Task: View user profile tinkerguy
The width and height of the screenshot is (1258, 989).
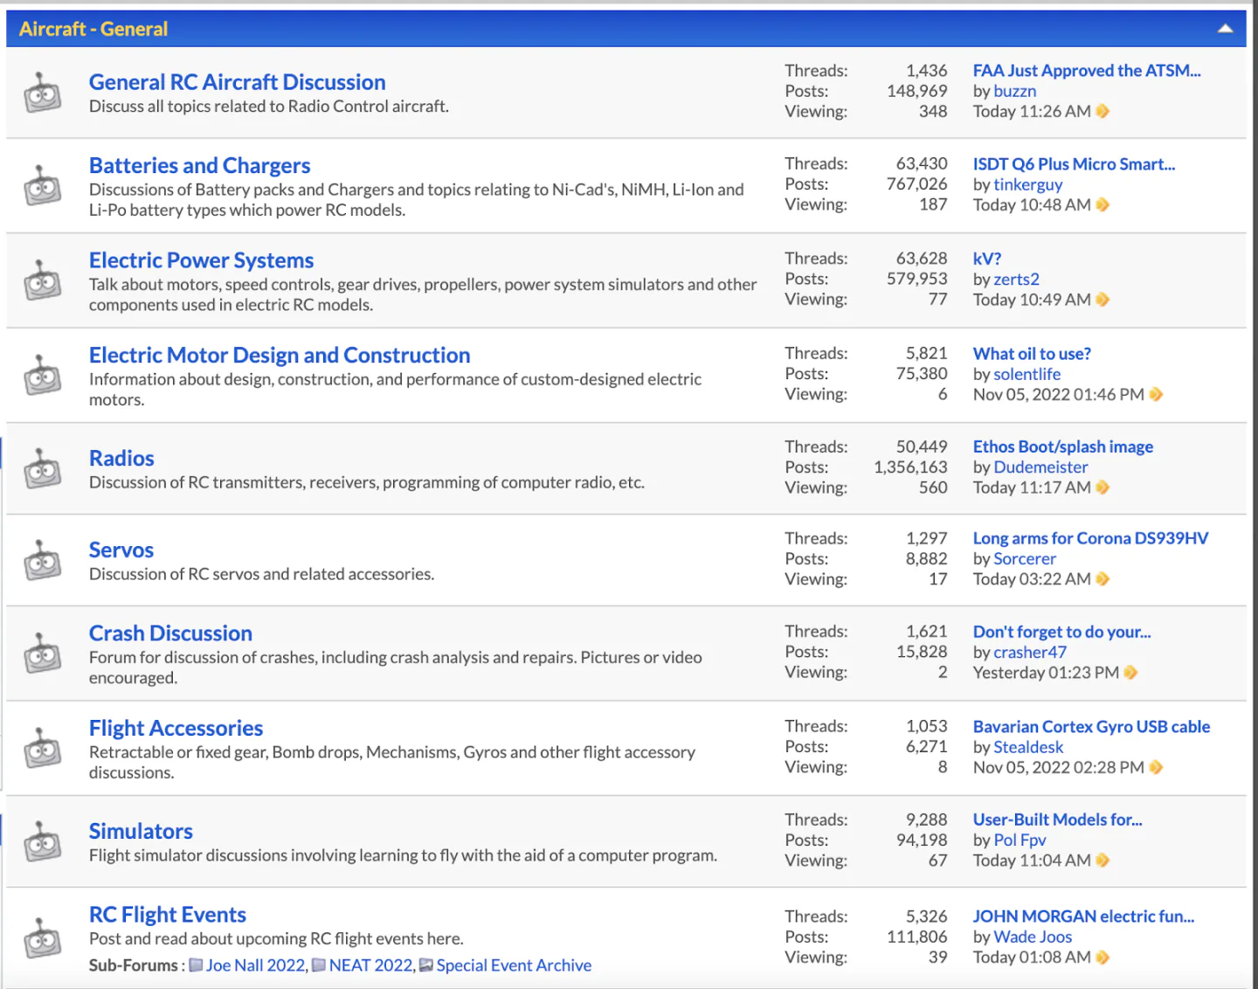Action: pos(1028,184)
